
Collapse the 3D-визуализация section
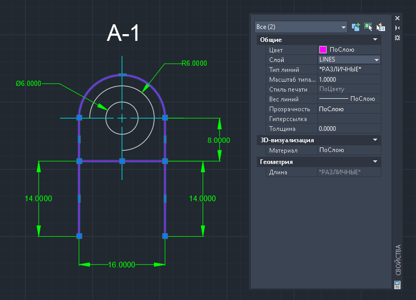coord(375,140)
